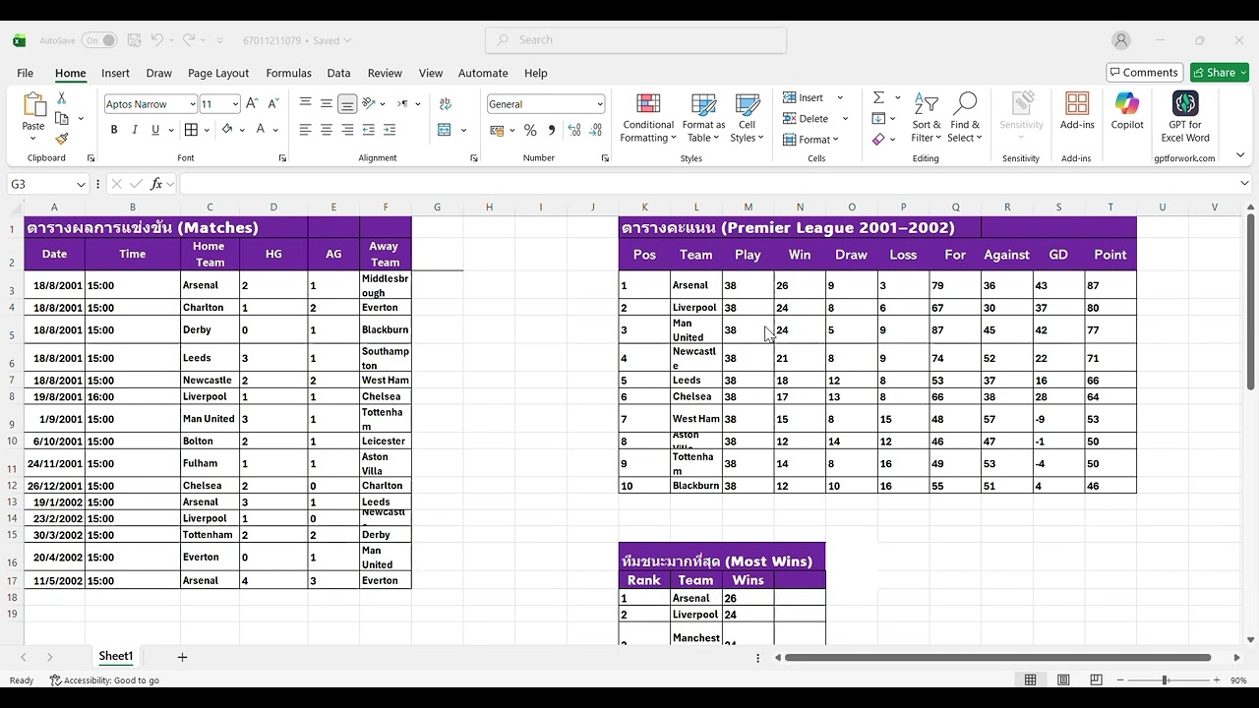
Task: Switch to Page Layout view in status bar
Action: [x=1063, y=680]
